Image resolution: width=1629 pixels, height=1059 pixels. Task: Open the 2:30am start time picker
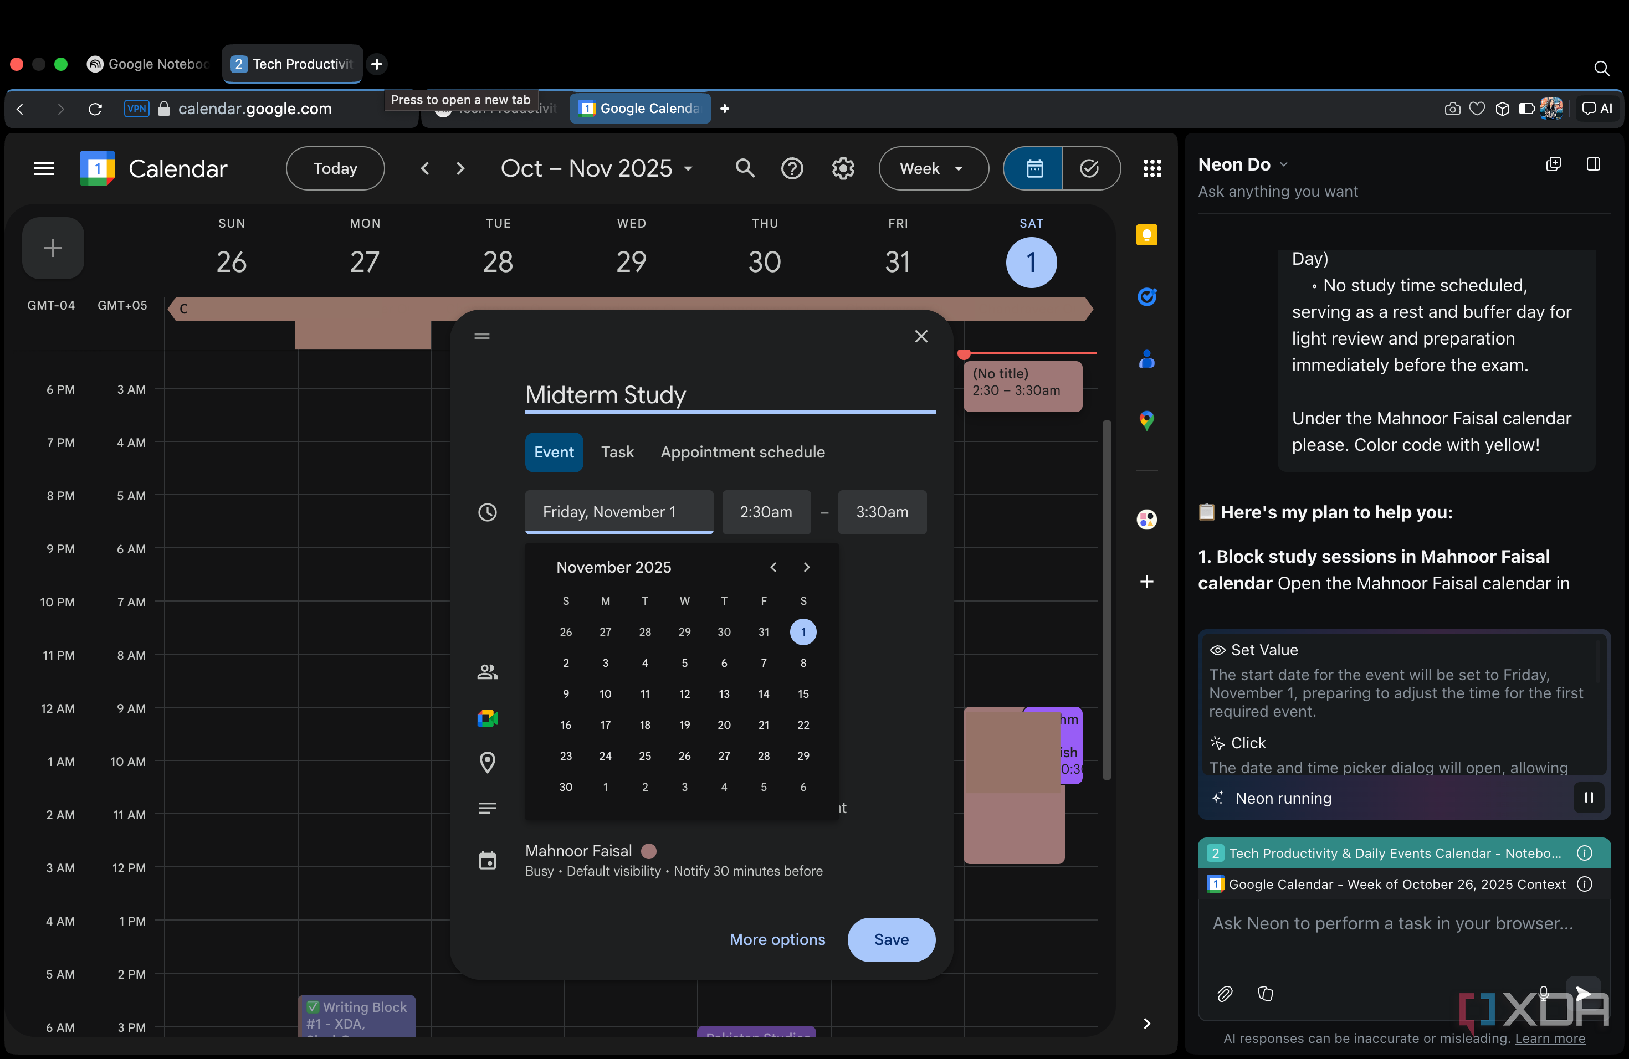(766, 512)
